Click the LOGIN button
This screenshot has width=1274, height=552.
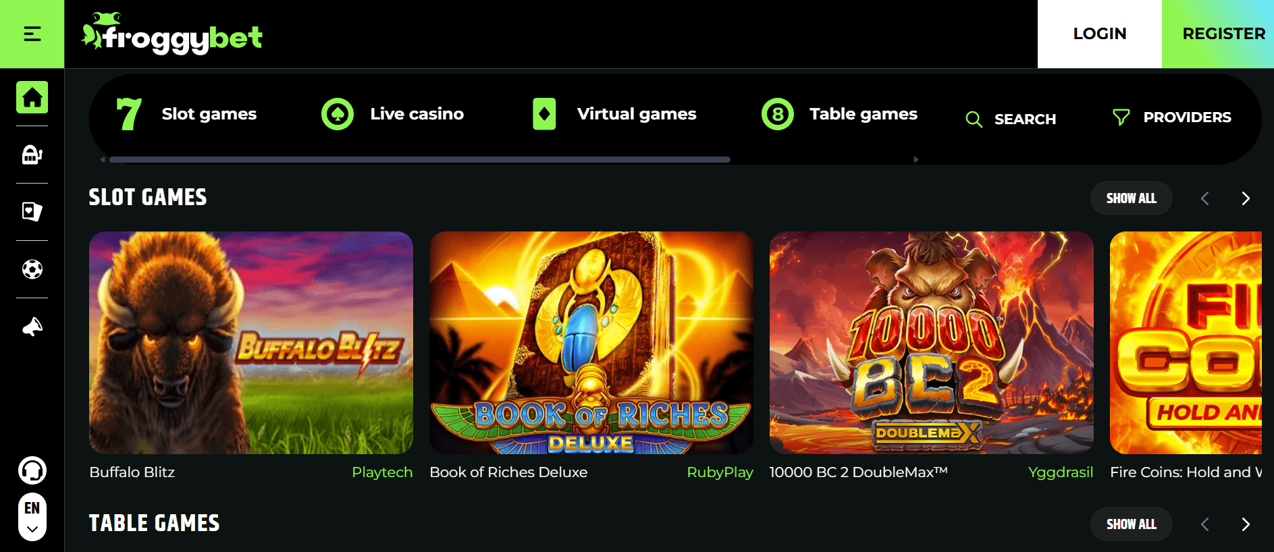tap(1100, 34)
